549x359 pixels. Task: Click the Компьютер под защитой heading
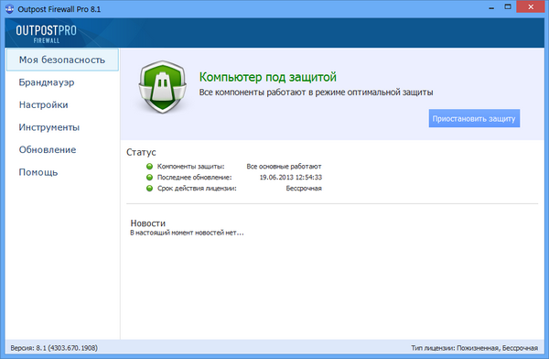[x=268, y=77]
